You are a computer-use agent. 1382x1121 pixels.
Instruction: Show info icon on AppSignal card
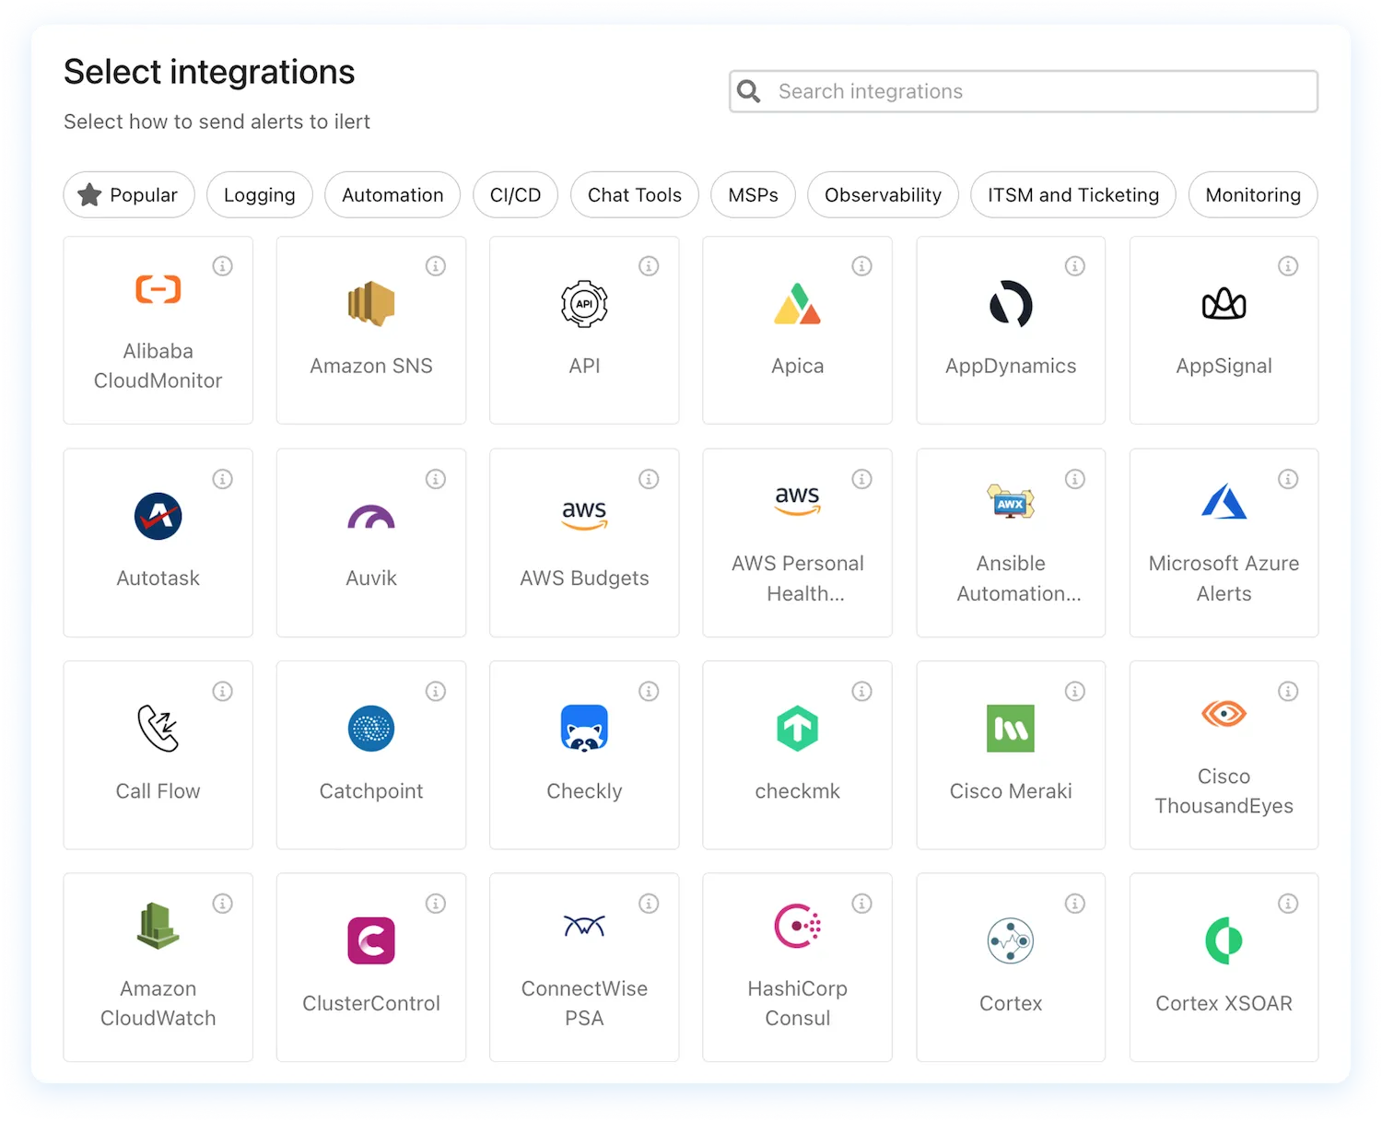click(x=1288, y=266)
